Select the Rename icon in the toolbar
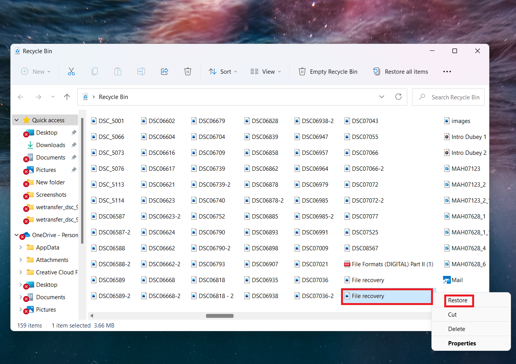516x364 pixels. click(x=141, y=71)
